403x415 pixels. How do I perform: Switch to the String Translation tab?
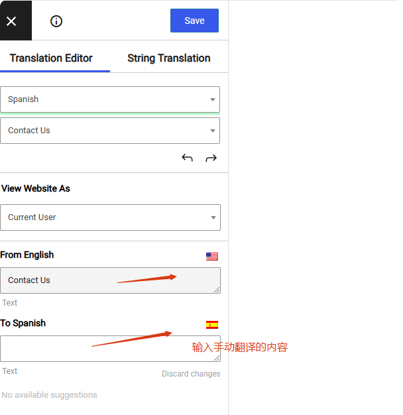point(169,58)
